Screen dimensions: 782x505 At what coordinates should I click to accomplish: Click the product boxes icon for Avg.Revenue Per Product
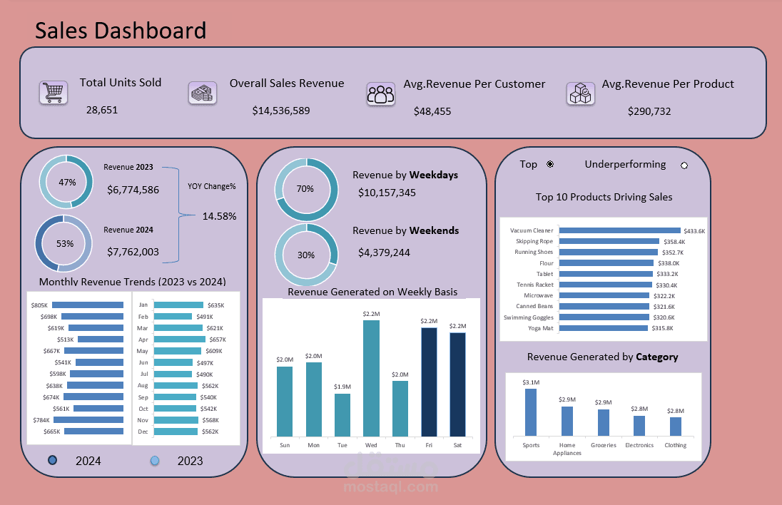pyautogui.click(x=580, y=93)
